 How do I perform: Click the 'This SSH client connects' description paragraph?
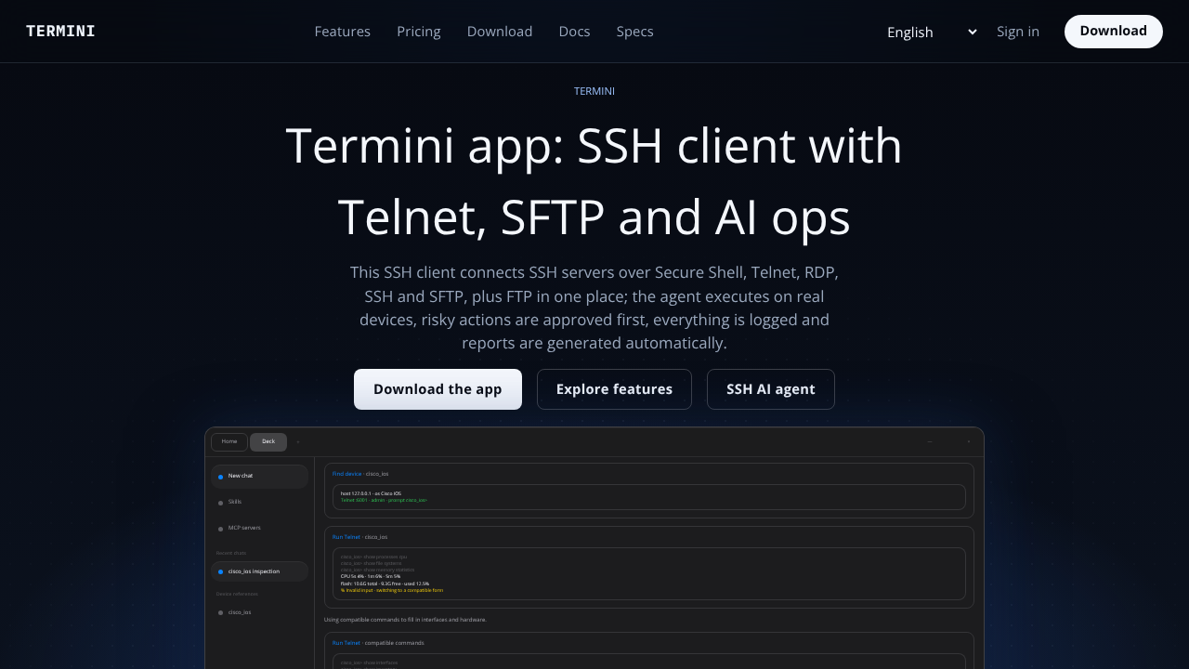(x=594, y=308)
